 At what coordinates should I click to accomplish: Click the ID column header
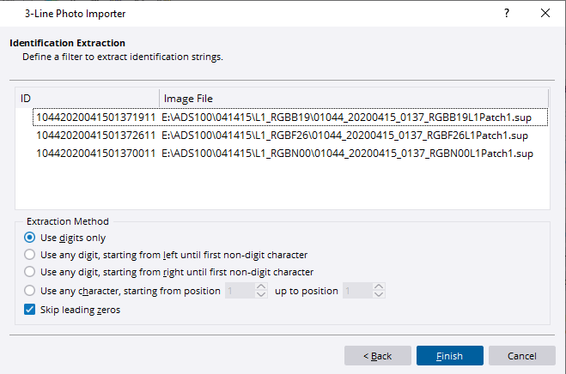pos(88,99)
